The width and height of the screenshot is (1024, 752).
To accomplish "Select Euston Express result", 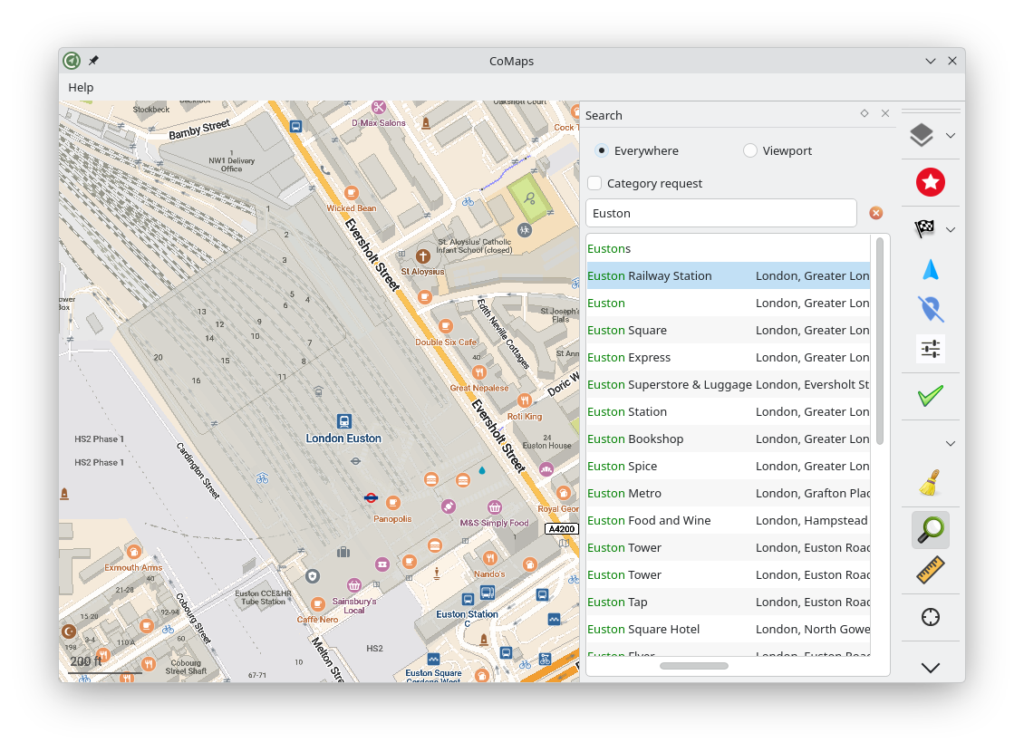I will point(729,358).
